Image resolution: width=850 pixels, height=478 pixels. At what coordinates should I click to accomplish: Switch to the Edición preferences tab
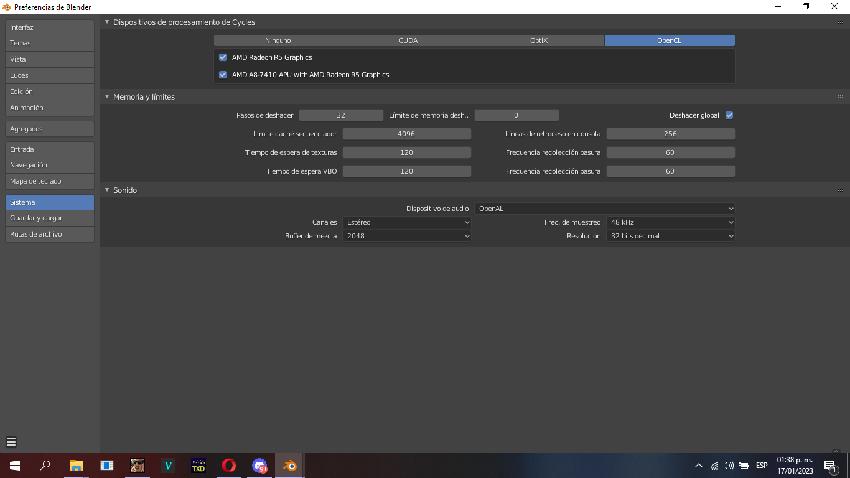point(50,91)
